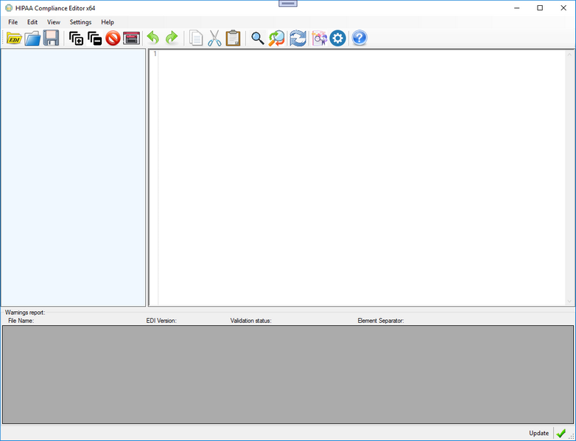The height and width of the screenshot is (441, 576).
Task: Click the 'Warnings report:' group label
Action: pos(25,312)
